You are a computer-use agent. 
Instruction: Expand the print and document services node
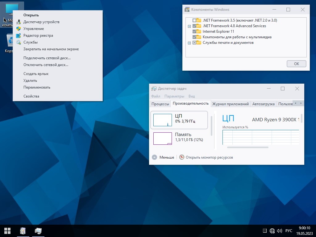pyautogui.click(x=189, y=43)
